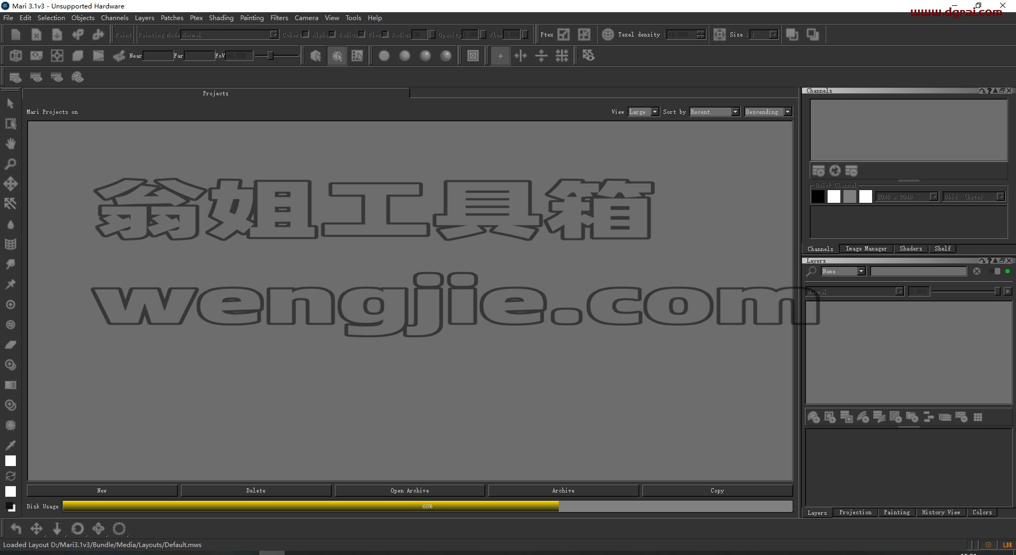Click the circular rotate icon in bottom toolbar
Screen dimensions: 1016x555
[77, 529]
